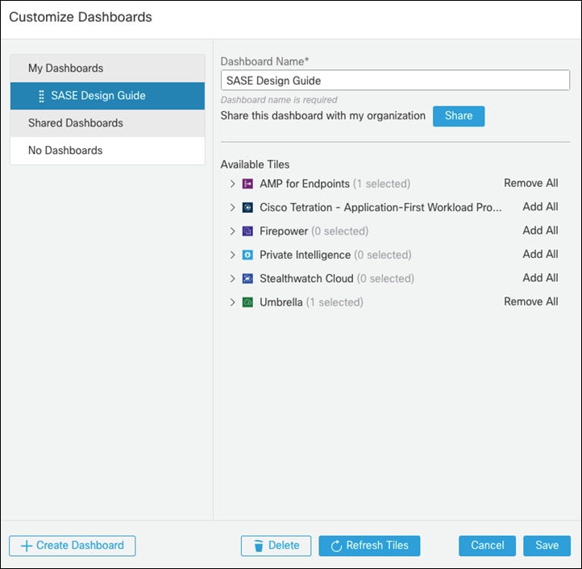Click the Private Intelligence module icon

point(247,255)
